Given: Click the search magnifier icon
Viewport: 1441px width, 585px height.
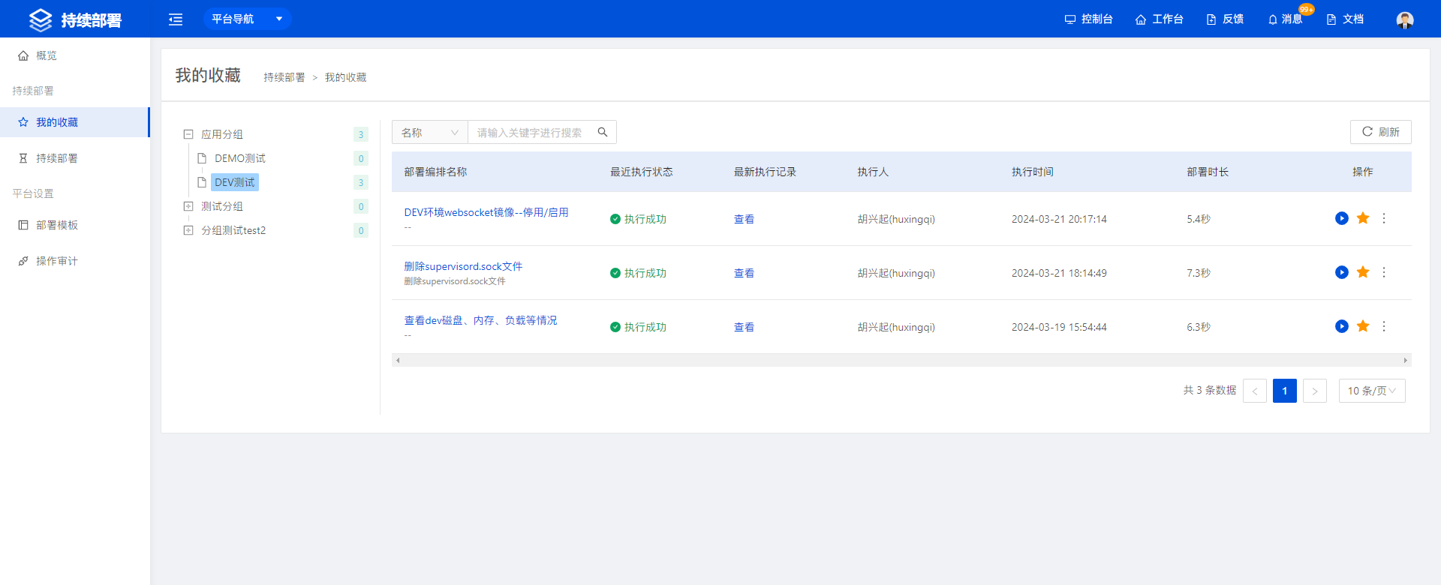Looking at the screenshot, I should point(603,132).
